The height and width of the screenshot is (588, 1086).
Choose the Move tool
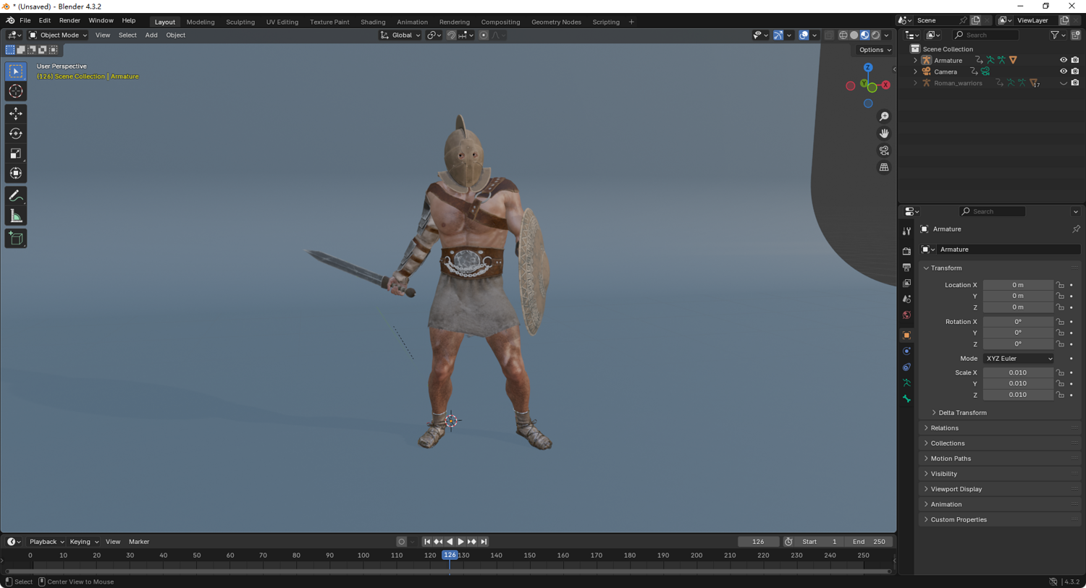tap(16, 114)
